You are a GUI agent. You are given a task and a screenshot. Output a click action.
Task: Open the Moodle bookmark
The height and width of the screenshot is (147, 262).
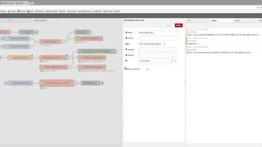click(39, 11)
